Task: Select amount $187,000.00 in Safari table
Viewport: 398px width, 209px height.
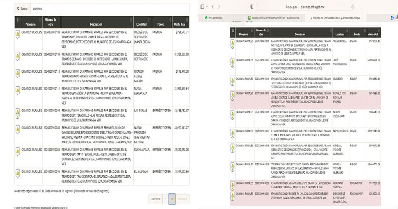Action: click(x=374, y=183)
